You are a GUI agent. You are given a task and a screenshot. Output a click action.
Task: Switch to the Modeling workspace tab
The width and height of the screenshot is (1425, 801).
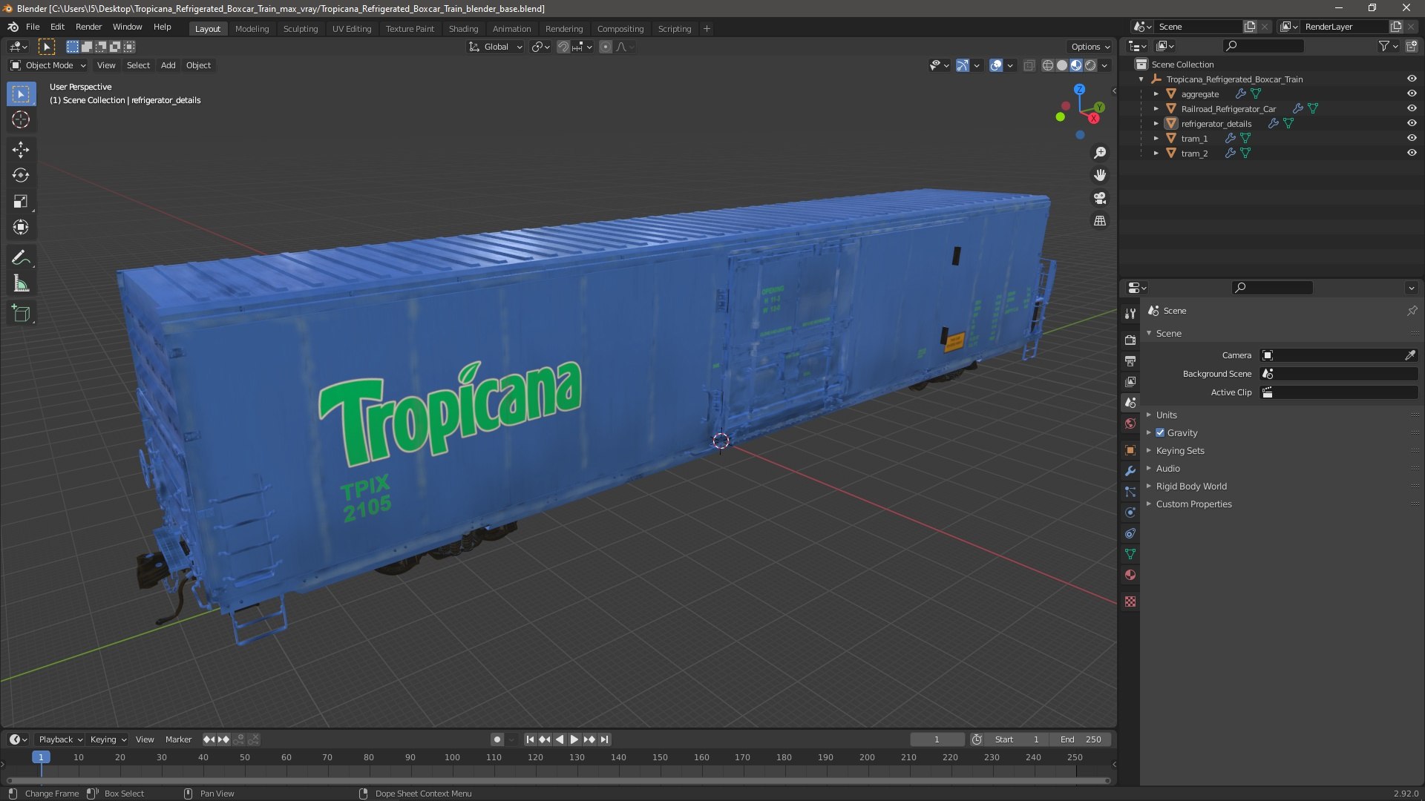pos(252,29)
